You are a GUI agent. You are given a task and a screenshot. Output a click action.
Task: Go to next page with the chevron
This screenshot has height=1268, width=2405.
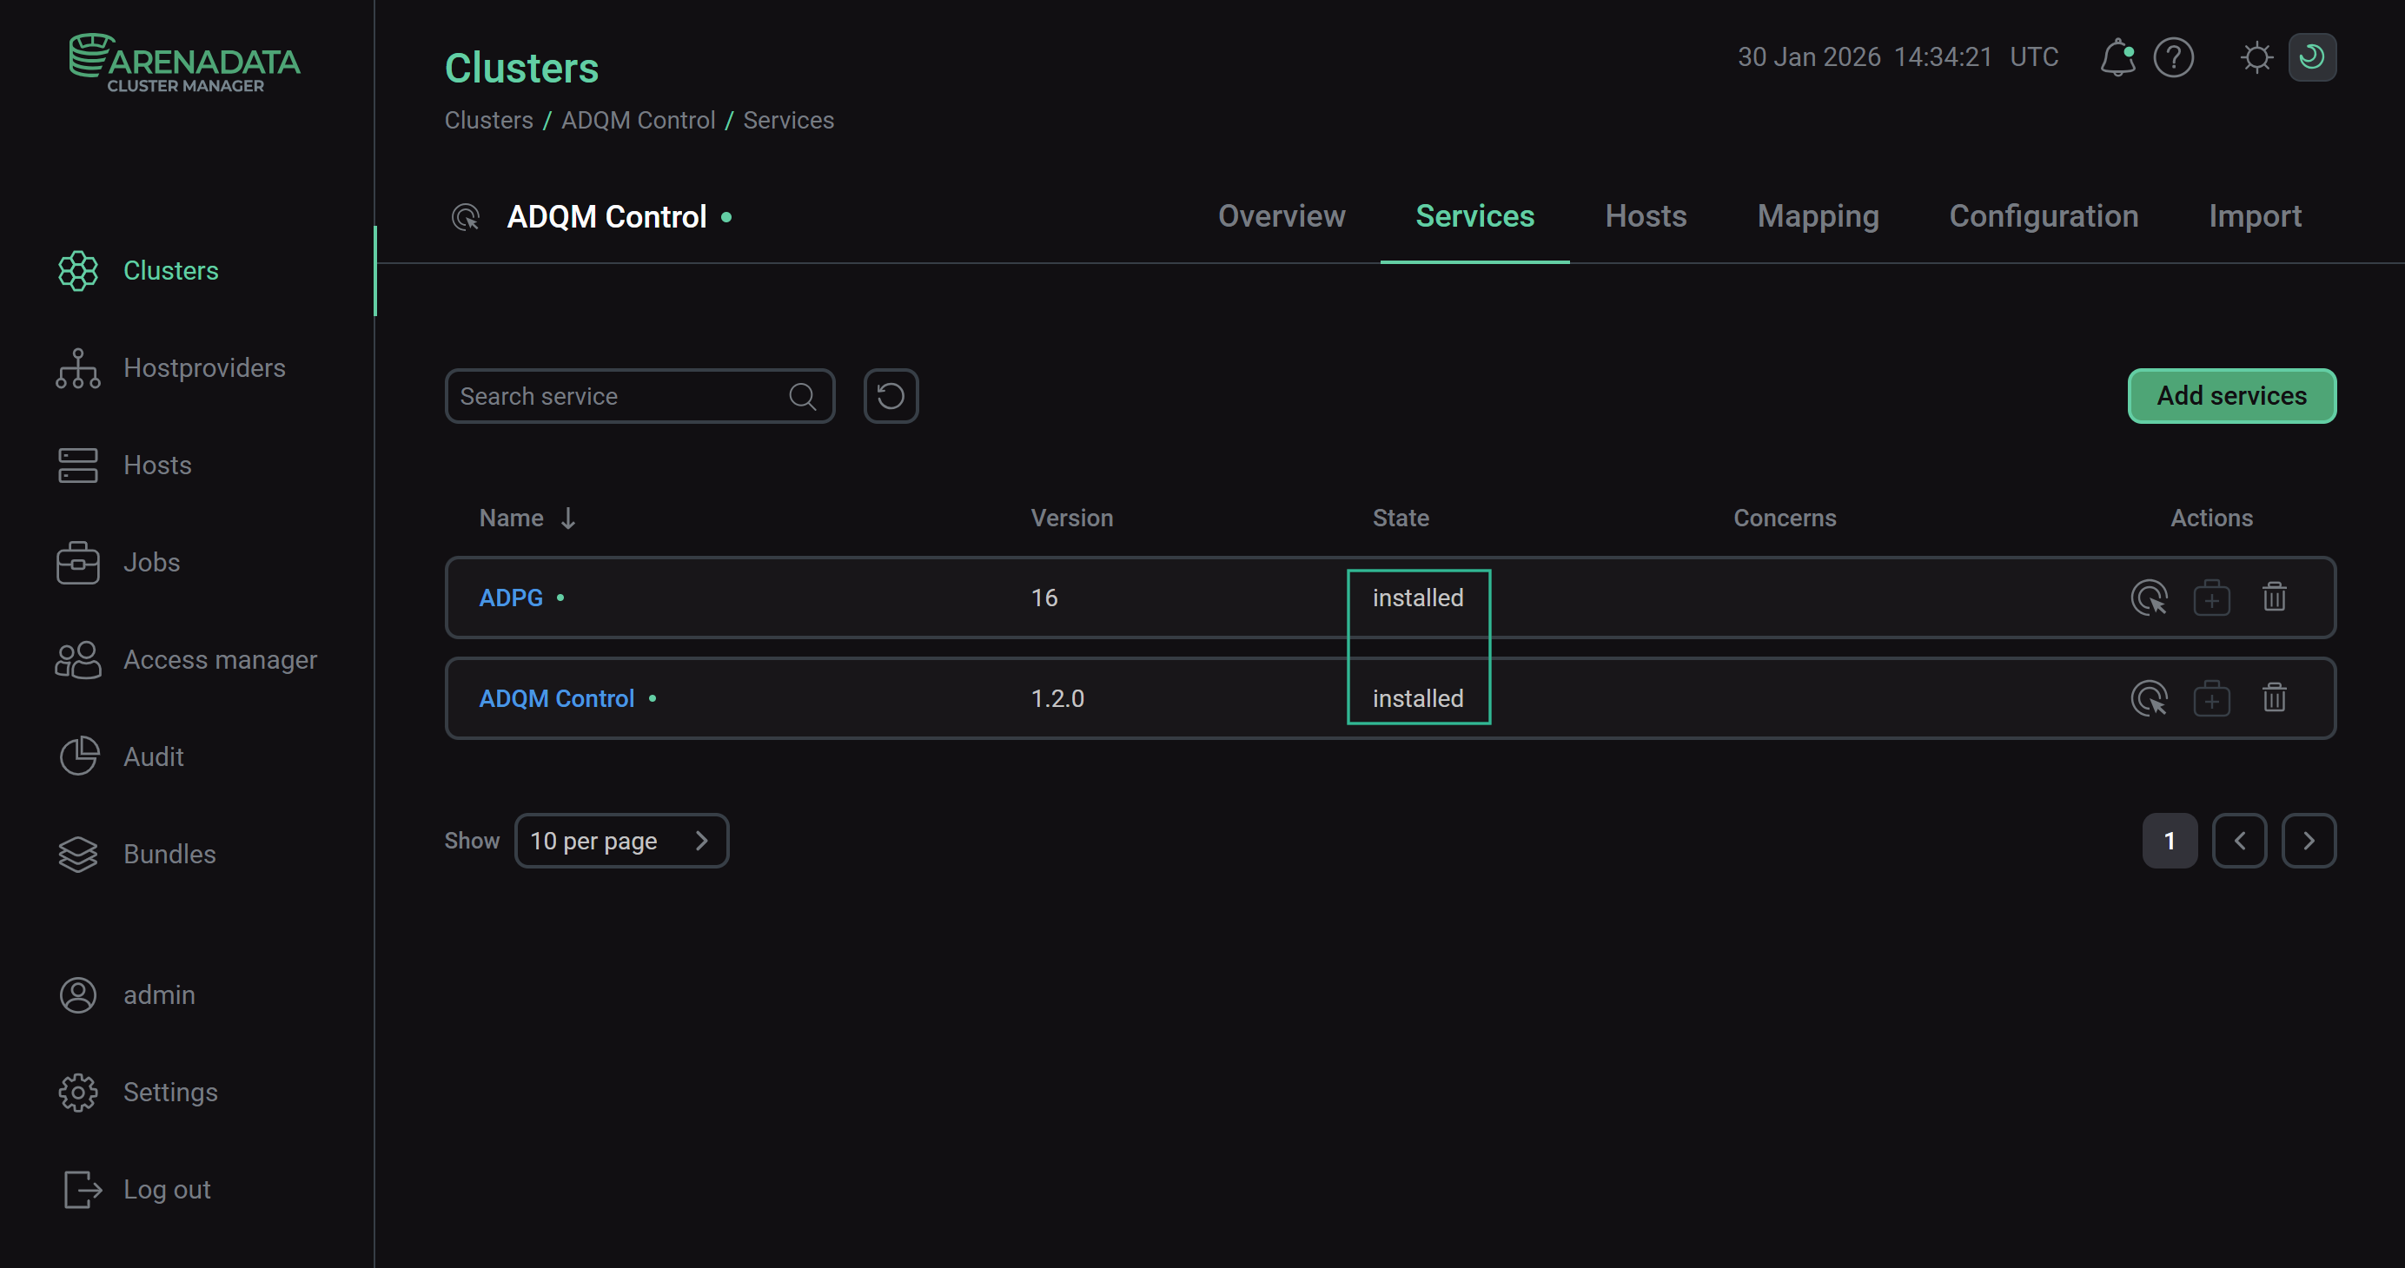click(2309, 840)
